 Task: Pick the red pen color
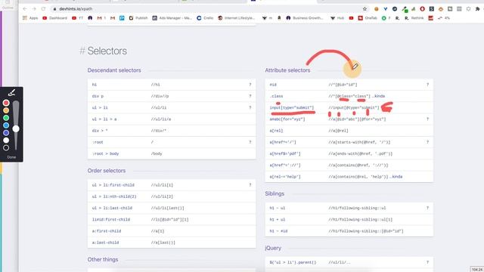click(x=6, y=103)
